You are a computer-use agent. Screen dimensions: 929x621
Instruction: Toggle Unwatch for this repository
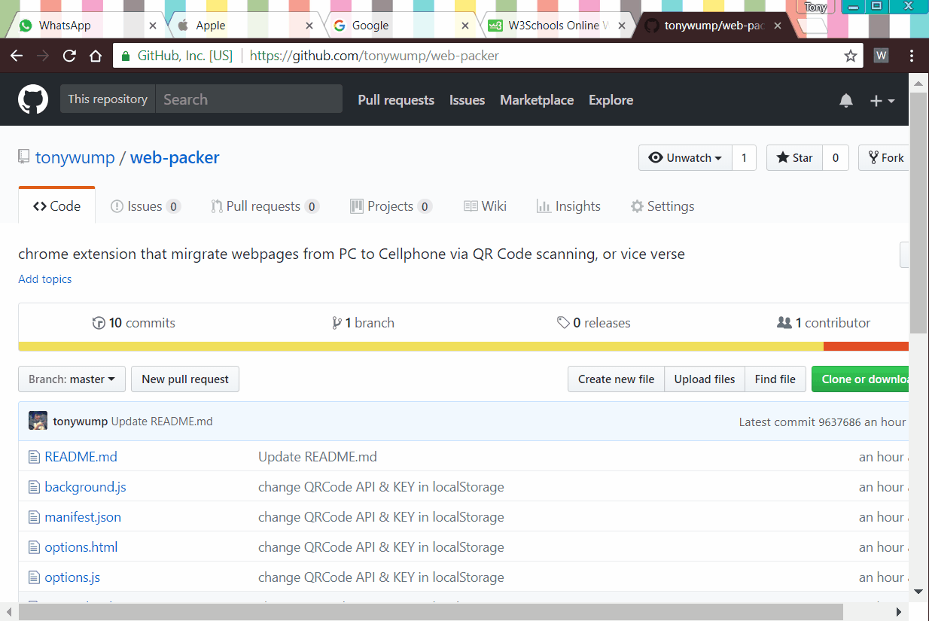pos(684,157)
